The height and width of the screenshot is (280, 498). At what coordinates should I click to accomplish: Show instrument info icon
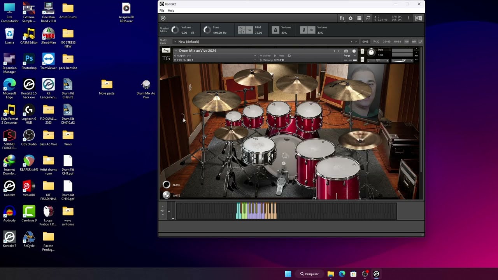354,51
